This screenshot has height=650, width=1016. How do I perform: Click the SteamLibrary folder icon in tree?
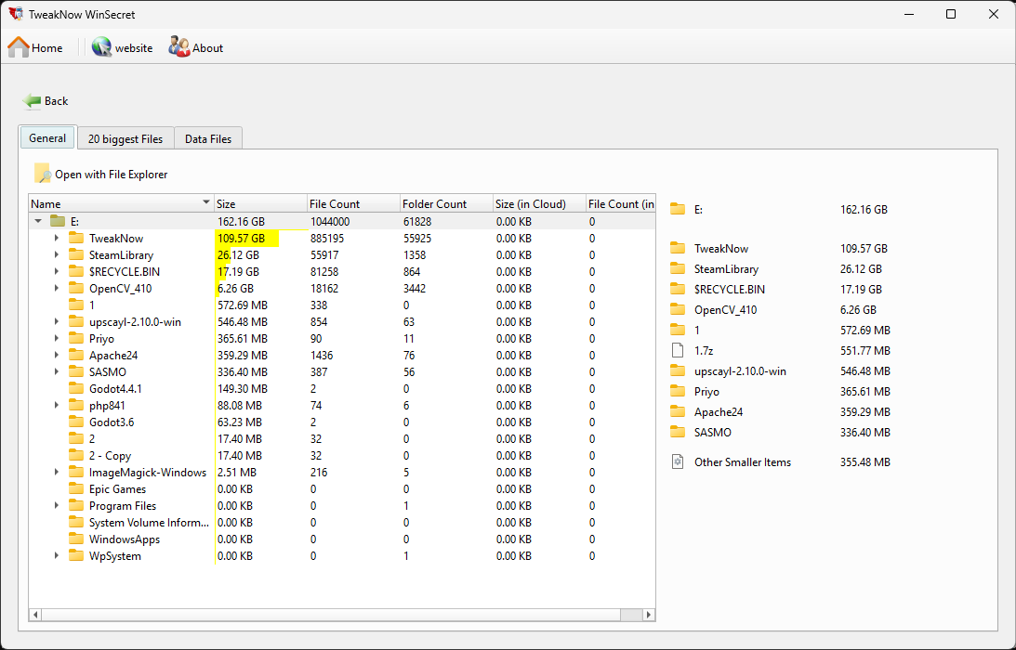[76, 255]
